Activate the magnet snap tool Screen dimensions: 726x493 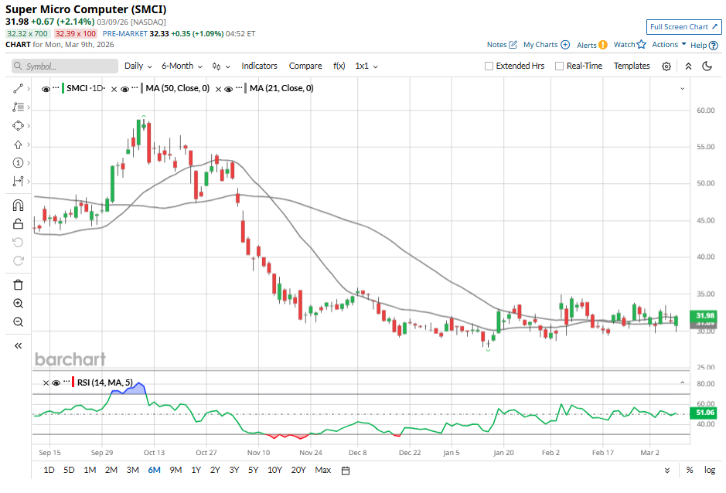tap(18, 206)
